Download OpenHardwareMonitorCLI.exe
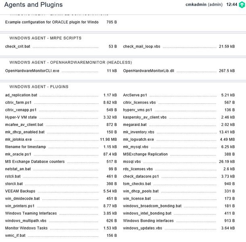 (x=32, y=71)
